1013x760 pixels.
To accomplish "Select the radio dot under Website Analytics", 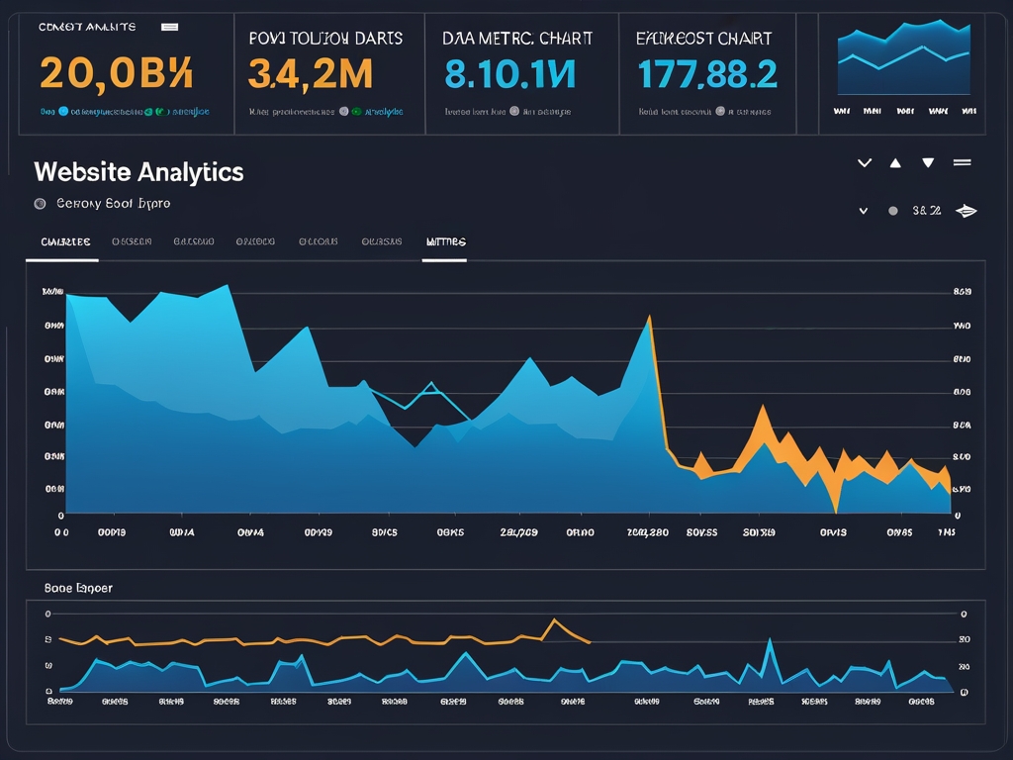I will point(40,204).
